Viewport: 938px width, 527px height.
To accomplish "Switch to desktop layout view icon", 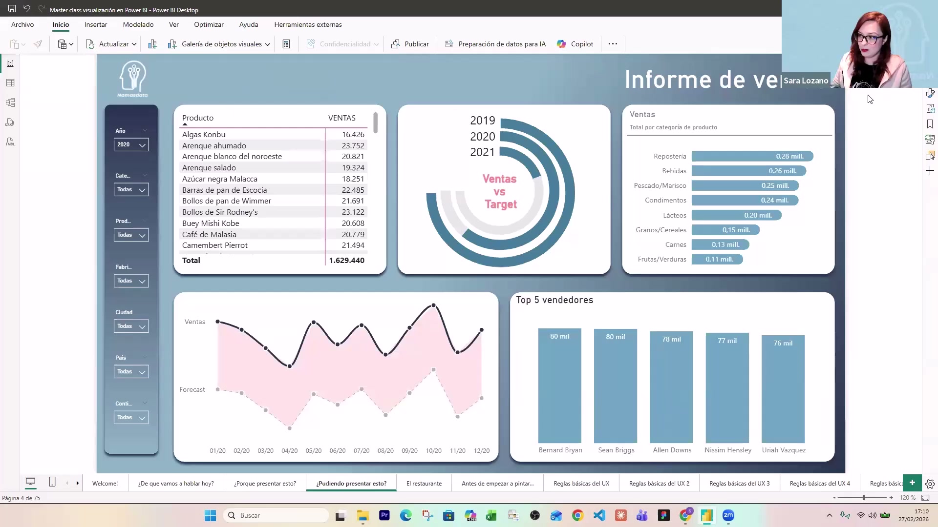I will [30, 482].
